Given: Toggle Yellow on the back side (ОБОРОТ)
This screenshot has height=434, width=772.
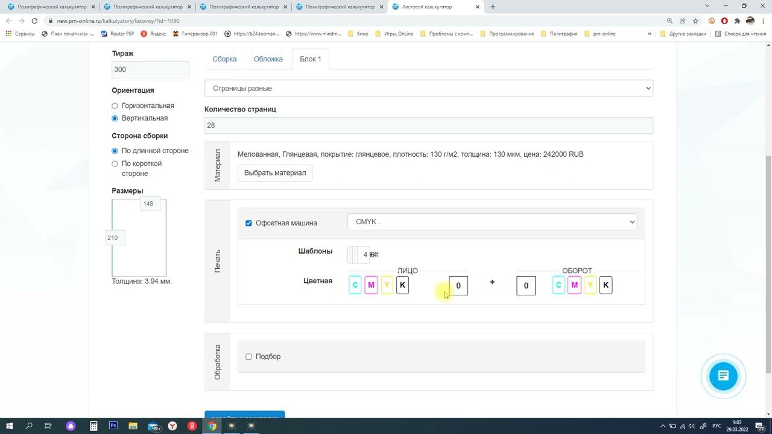Looking at the screenshot, I should pos(590,285).
